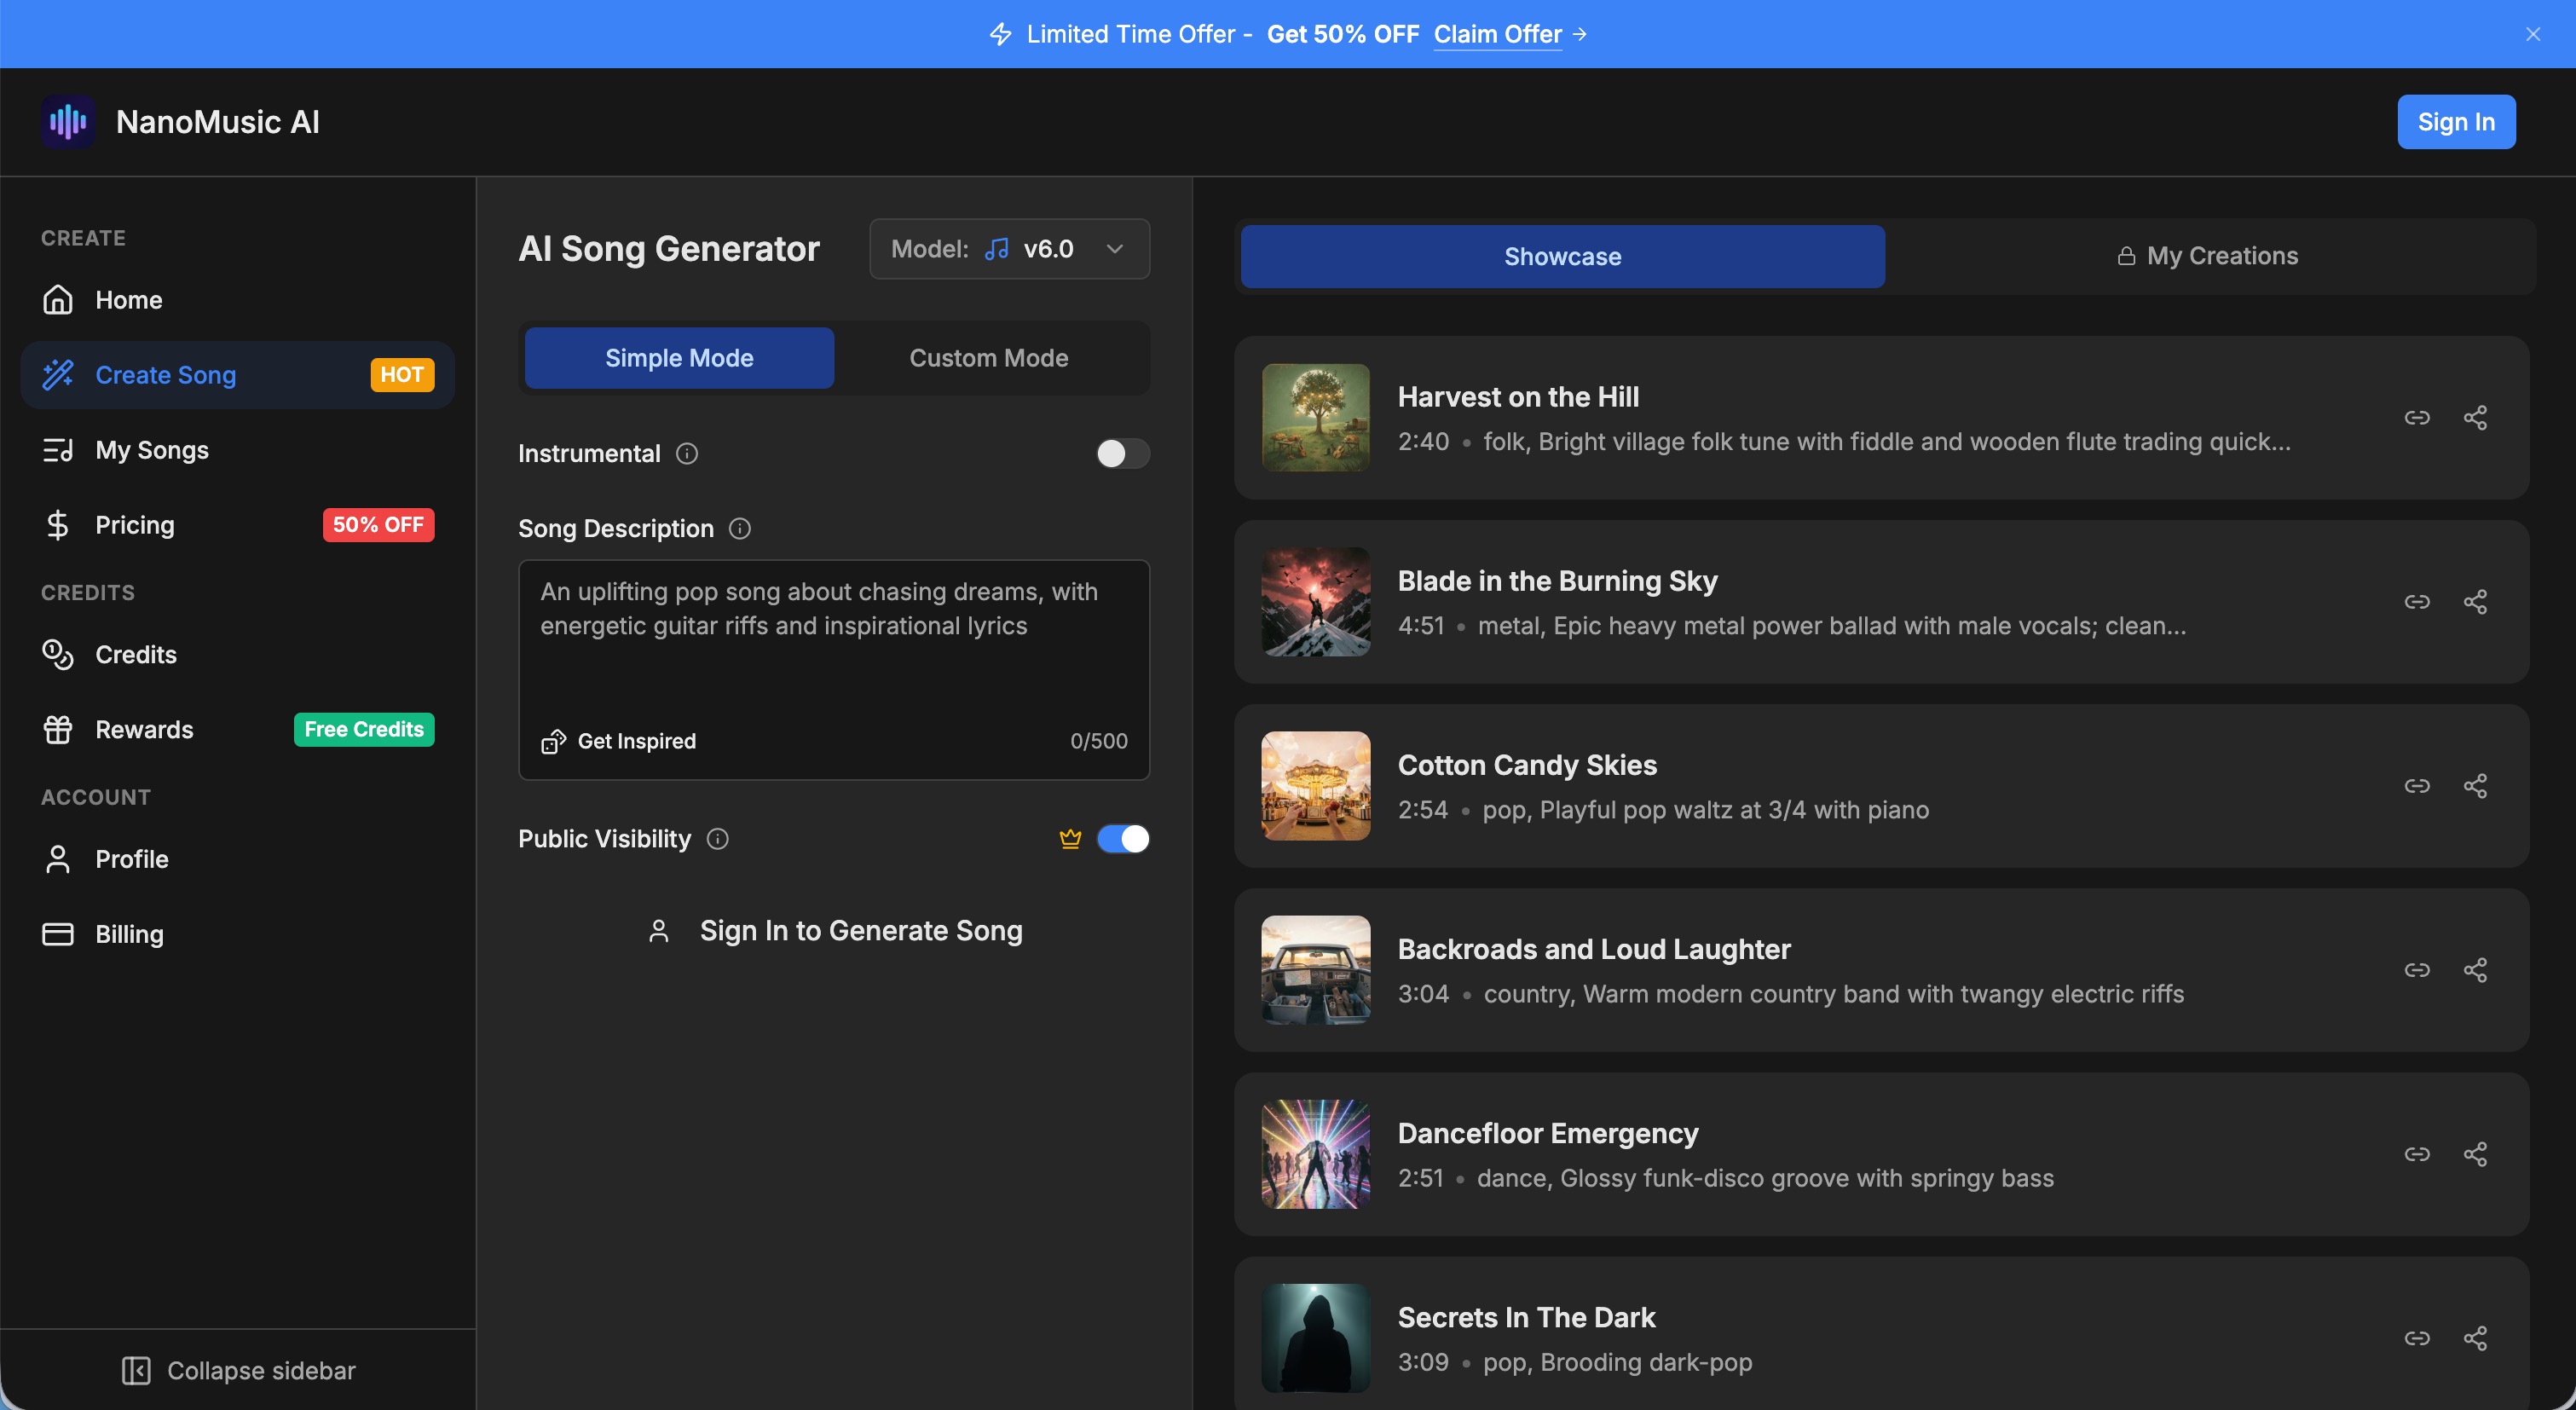The image size is (2576, 1410).
Task: Open the Model version dropdown
Action: coord(1009,249)
